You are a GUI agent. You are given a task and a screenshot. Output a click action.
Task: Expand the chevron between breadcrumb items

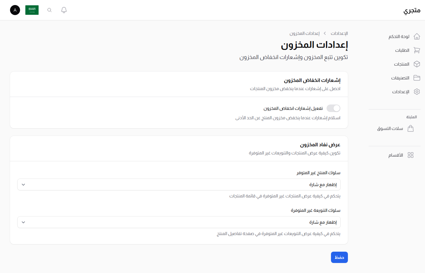point(324,33)
